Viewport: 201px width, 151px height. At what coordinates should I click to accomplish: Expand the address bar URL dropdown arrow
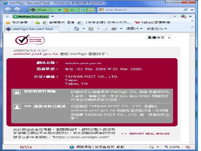click(59, 10)
